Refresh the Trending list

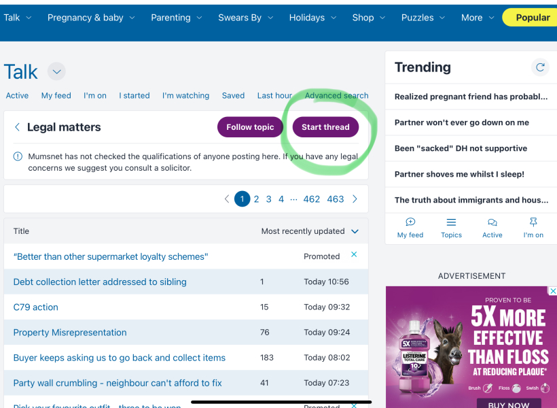click(x=540, y=67)
